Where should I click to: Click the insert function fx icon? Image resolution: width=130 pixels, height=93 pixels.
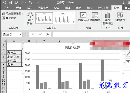click(x=48, y=34)
